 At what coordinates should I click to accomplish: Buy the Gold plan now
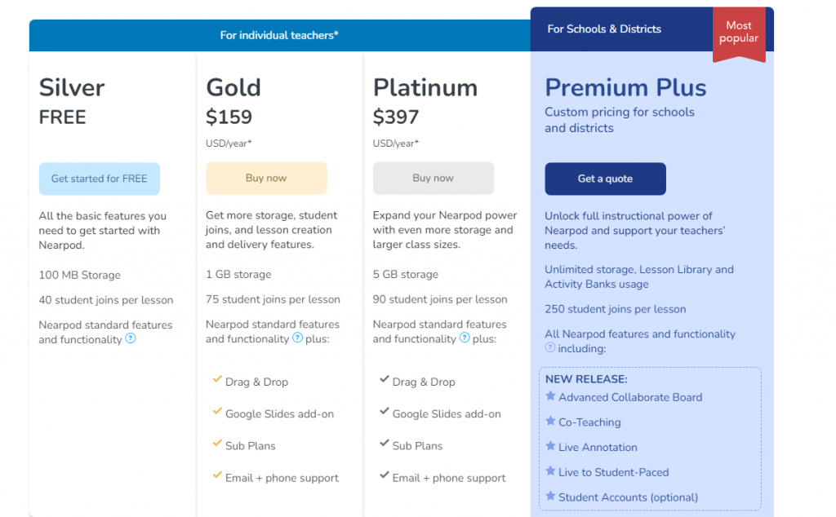click(x=266, y=178)
